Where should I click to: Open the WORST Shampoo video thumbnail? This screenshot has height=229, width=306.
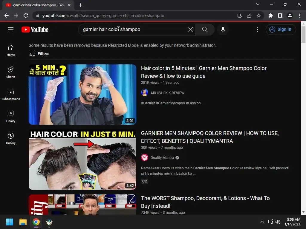click(x=82, y=205)
